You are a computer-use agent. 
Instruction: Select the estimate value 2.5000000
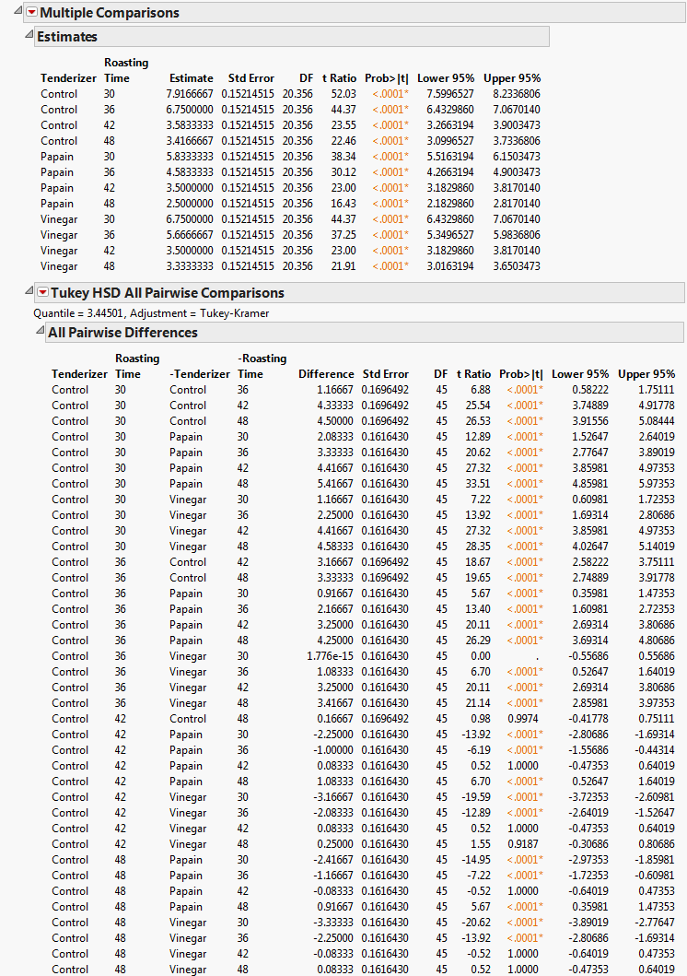[x=190, y=204]
